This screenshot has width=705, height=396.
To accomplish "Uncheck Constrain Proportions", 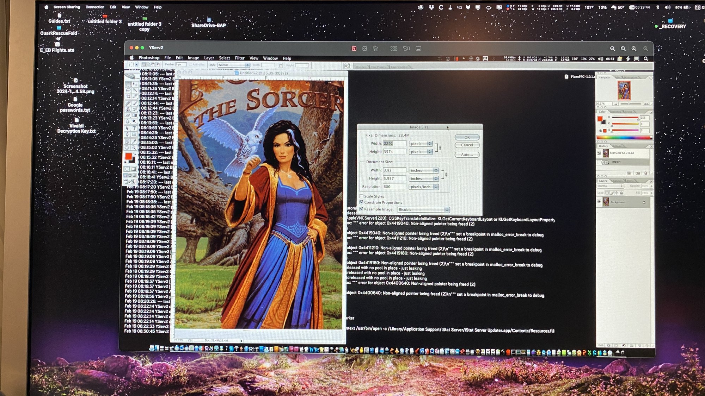I will [361, 202].
